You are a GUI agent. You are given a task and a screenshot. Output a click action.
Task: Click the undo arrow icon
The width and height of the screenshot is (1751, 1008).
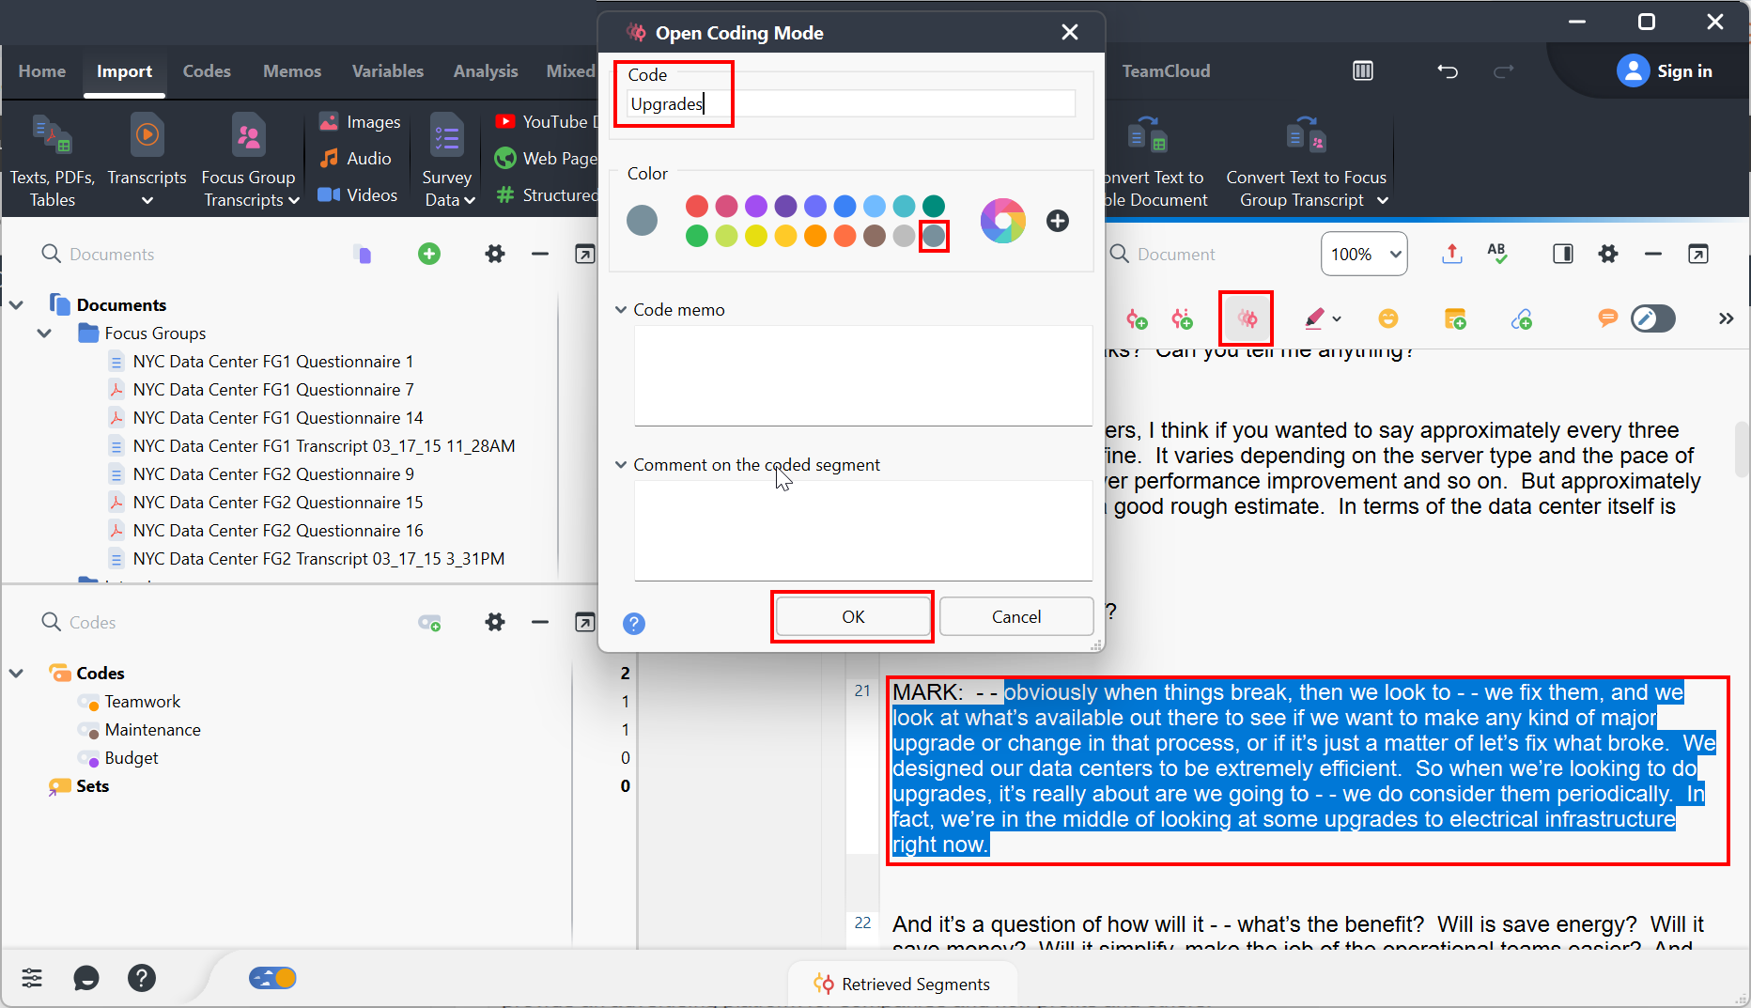pyautogui.click(x=1448, y=70)
